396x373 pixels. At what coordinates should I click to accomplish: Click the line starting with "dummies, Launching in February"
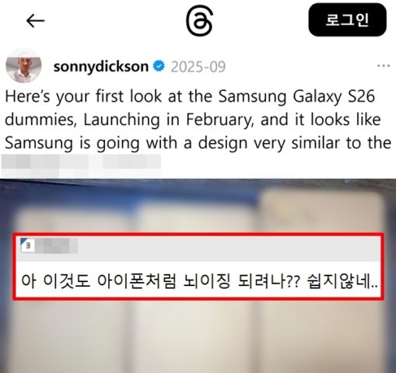(x=193, y=120)
